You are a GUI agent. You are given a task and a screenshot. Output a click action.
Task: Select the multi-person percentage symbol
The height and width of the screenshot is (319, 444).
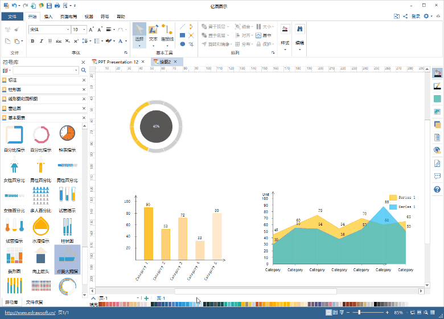41,195
